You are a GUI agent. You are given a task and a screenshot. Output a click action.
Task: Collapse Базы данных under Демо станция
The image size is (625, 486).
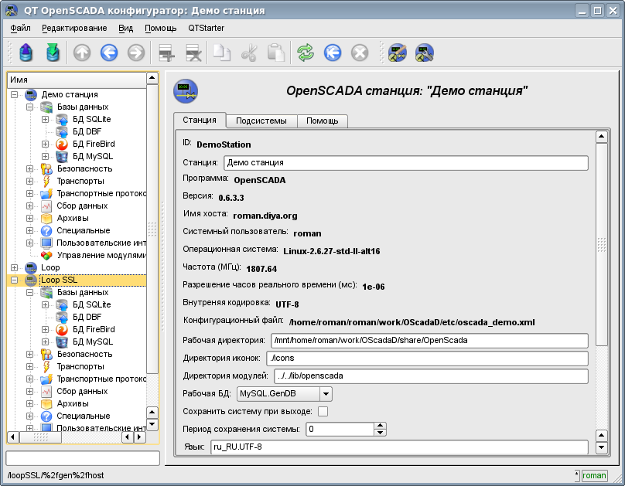29,107
